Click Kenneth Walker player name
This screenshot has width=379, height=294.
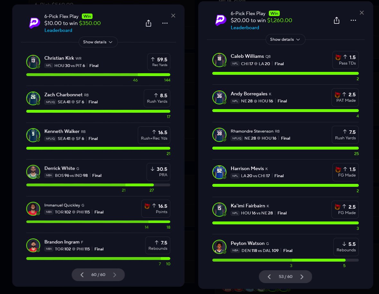pos(62,131)
